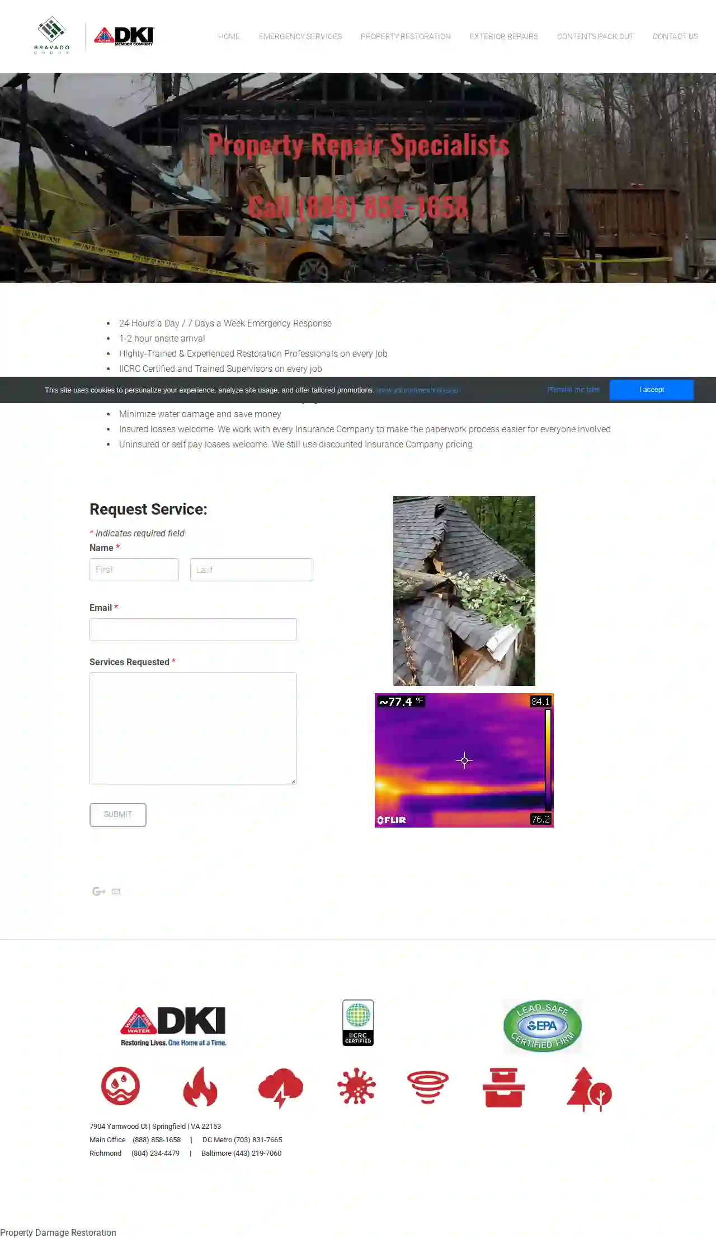This screenshot has height=1238, width=716.
Task: Focus the Last name field
Action: point(252,569)
